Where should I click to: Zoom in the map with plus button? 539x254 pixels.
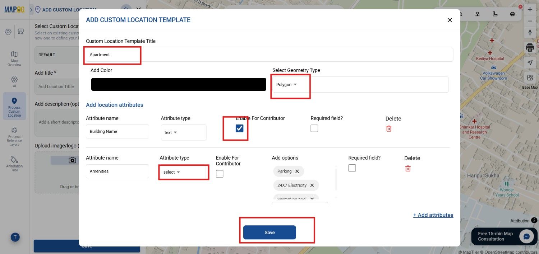[x=530, y=9]
